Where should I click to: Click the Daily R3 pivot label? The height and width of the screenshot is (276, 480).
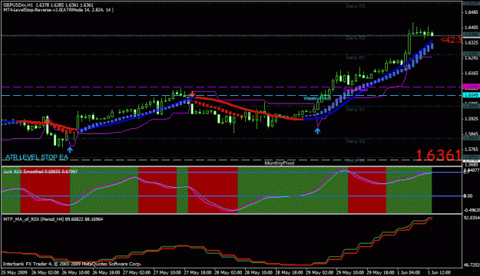(x=356, y=6)
